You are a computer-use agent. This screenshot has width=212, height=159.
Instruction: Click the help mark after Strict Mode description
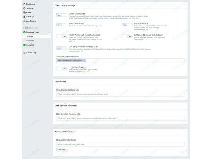(82, 51)
